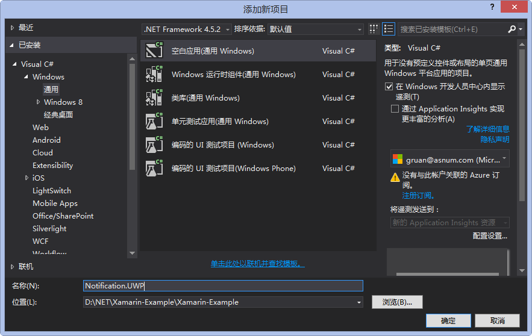Open the 隐私声明 link

pos(495,139)
